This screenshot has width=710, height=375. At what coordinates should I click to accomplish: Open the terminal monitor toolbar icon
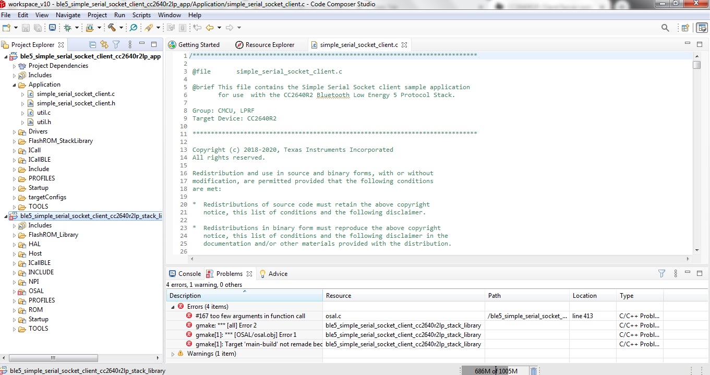coord(52,28)
